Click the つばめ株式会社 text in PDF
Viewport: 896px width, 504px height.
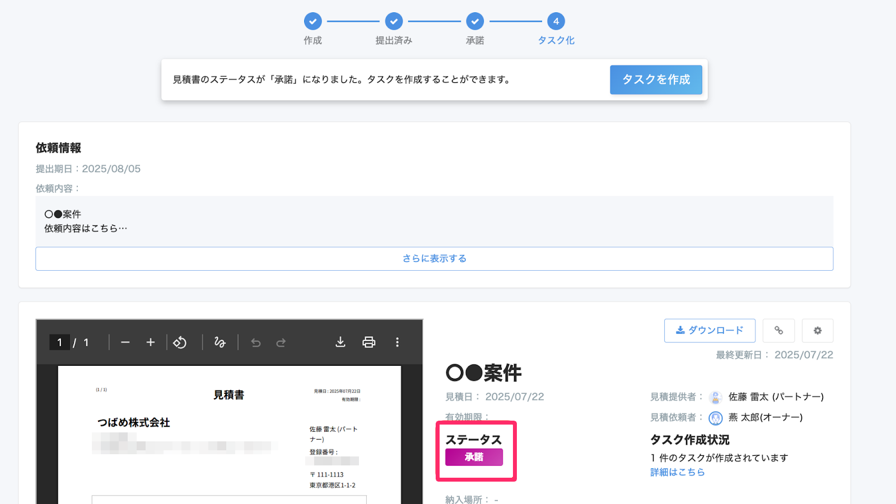133,422
